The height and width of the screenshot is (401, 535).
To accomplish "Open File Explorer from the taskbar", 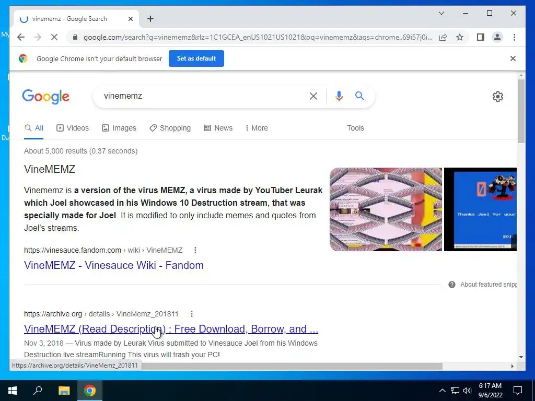I will [64, 391].
